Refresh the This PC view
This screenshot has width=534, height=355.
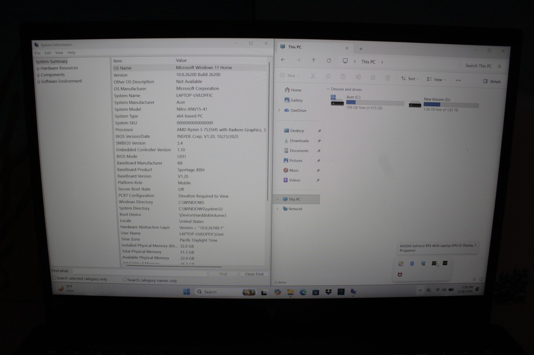tap(329, 61)
